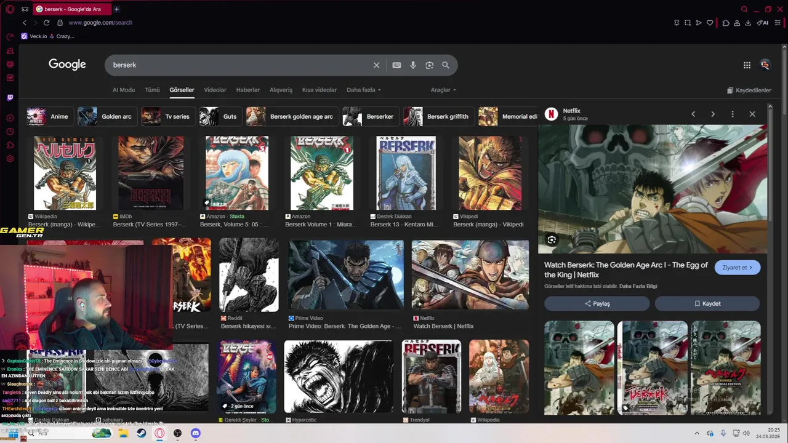Screen dimensions: 788x443
Task: Click the Kaydet save button
Action: pyautogui.click(x=707, y=303)
